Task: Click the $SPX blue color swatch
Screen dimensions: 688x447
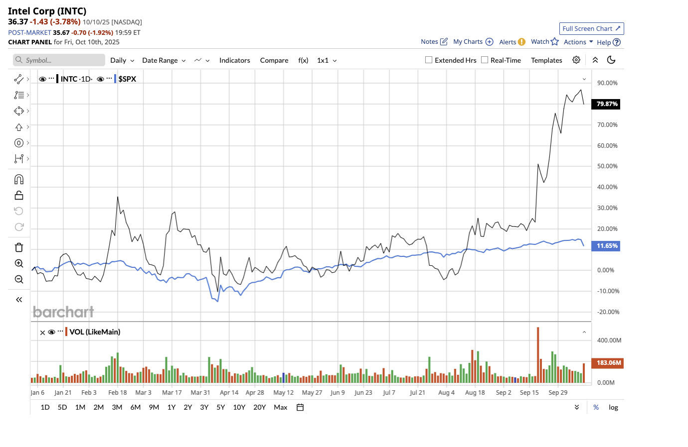Action: pyautogui.click(x=115, y=79)
